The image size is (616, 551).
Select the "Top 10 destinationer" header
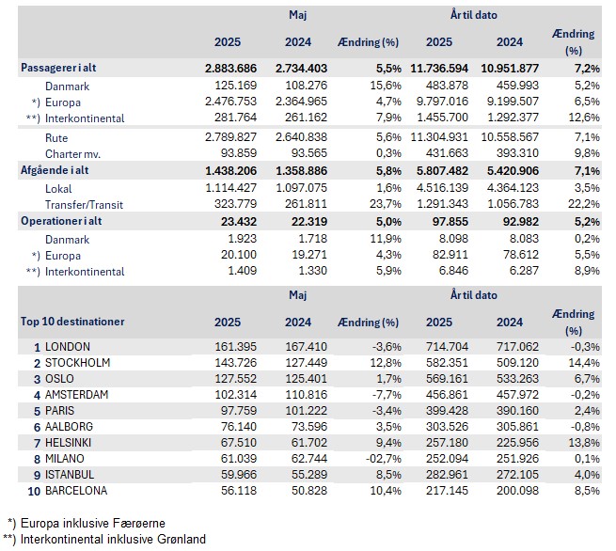71,322
